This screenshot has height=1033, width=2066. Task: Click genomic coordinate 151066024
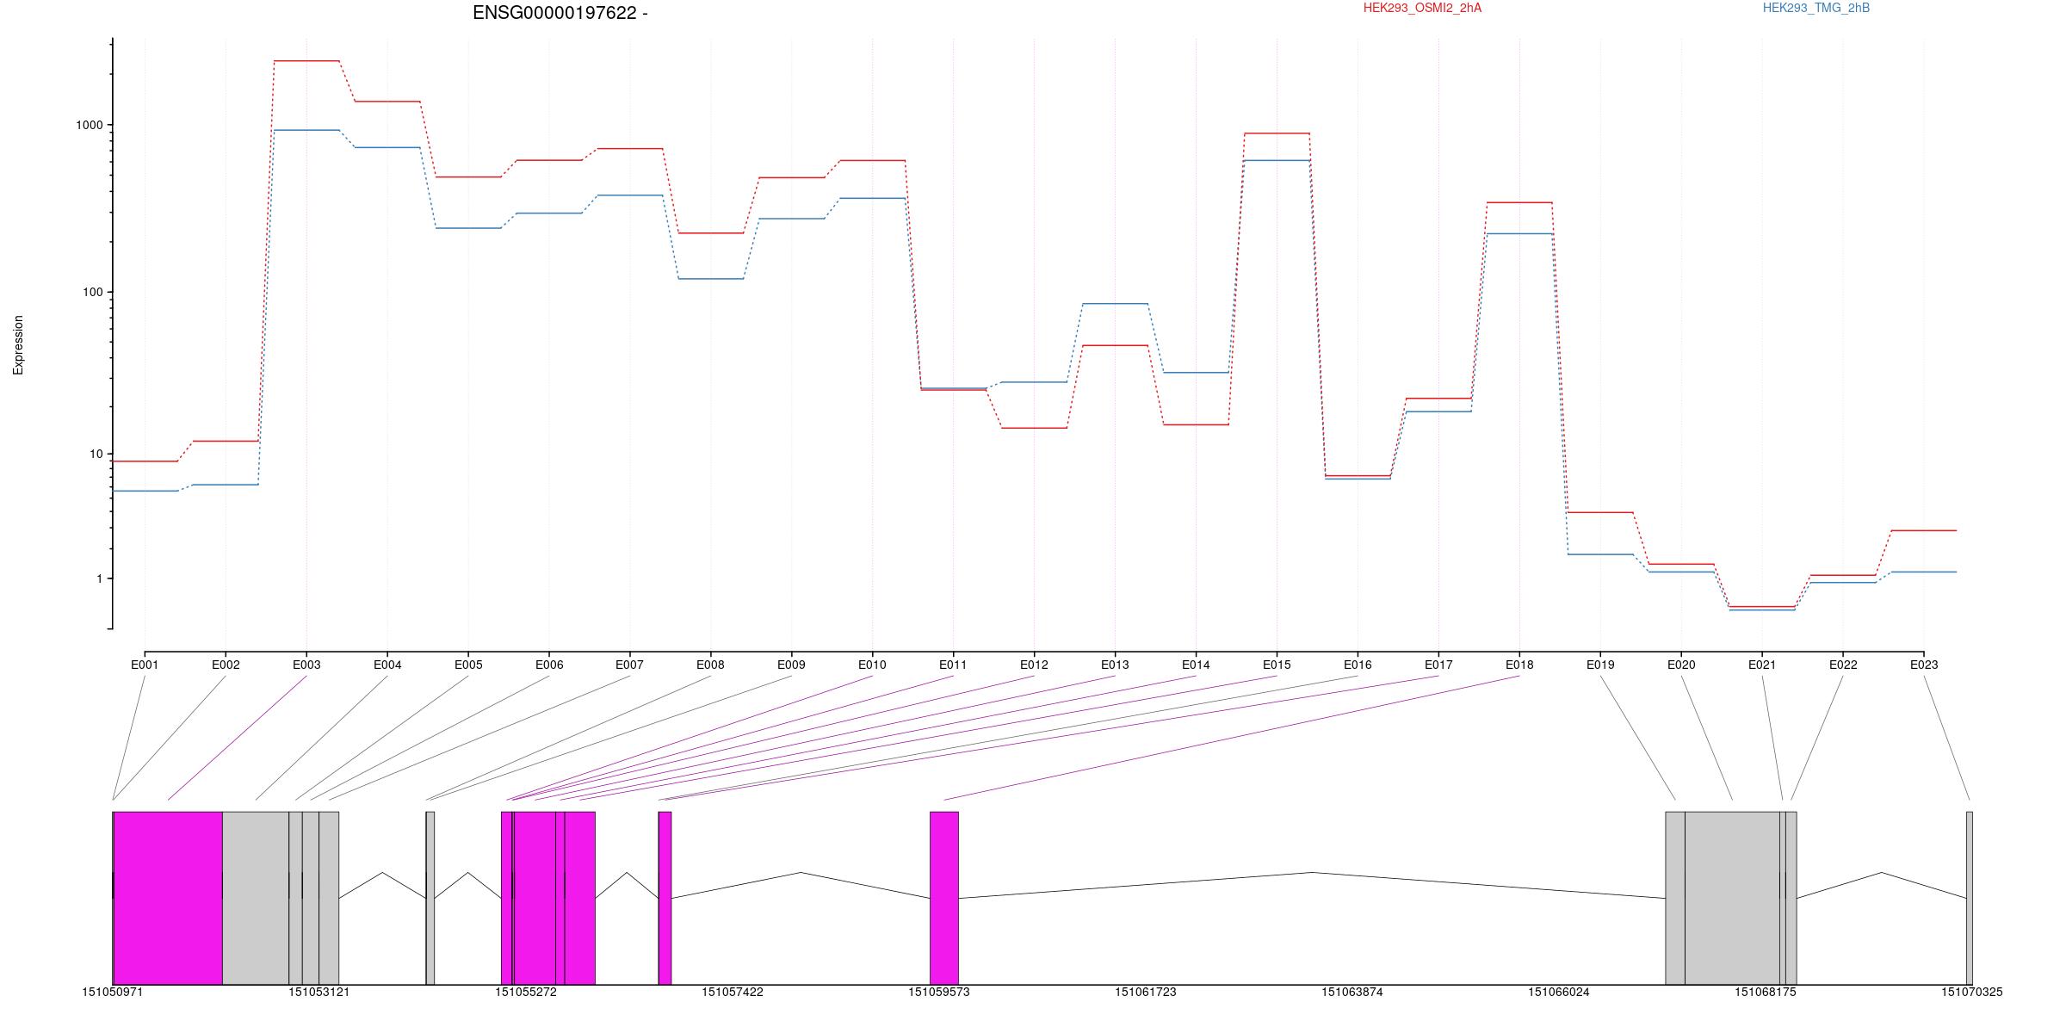[x=1559, y=993]
